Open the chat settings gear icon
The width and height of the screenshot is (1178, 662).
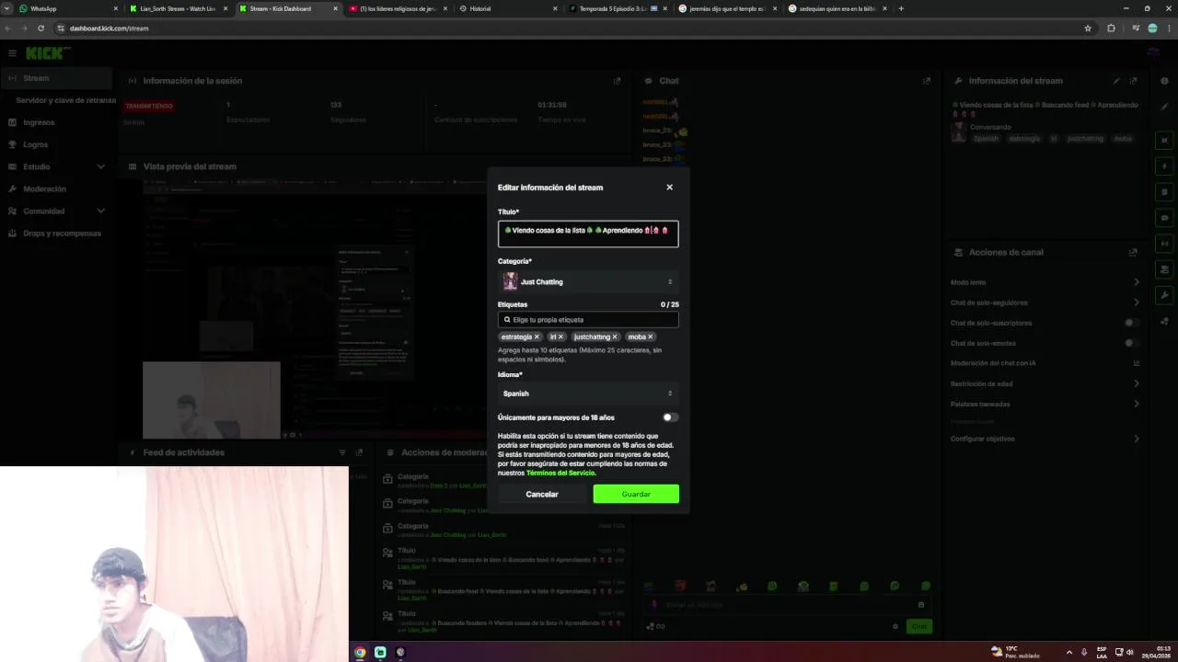[x=895, y=626]
